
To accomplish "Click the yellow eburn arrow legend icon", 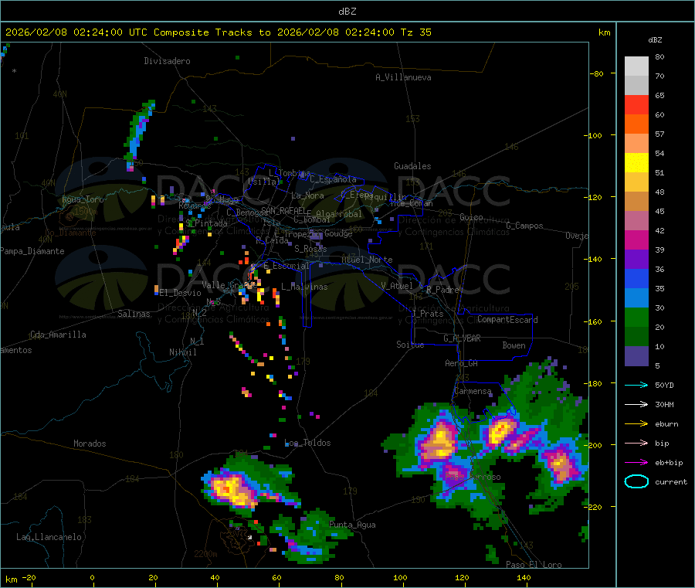I will 636,424.
